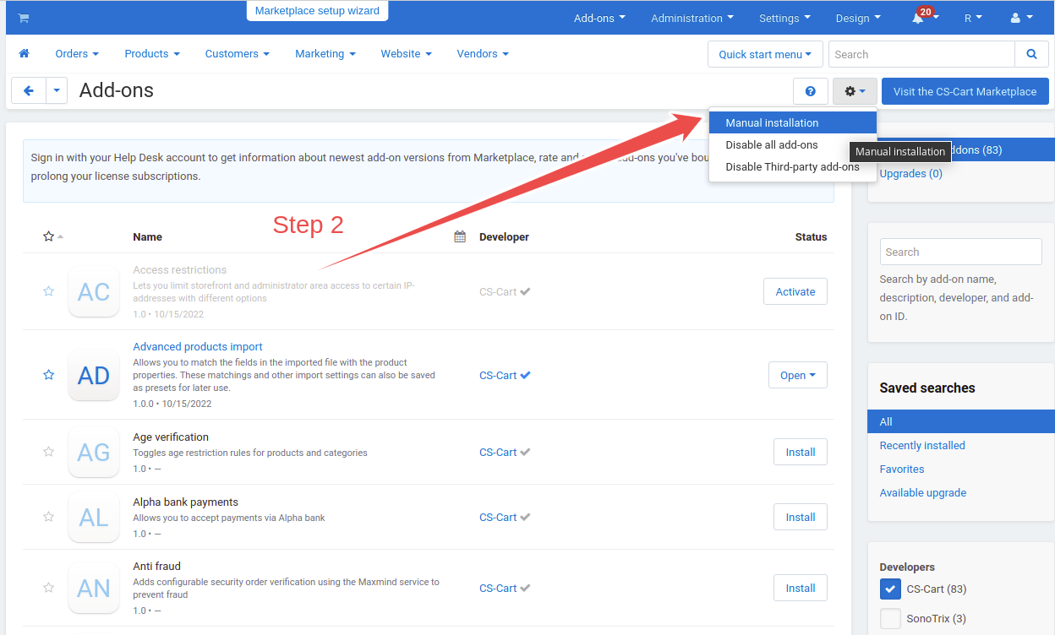
Task: Open the help question mark icon
Action: tap(810, 91)
